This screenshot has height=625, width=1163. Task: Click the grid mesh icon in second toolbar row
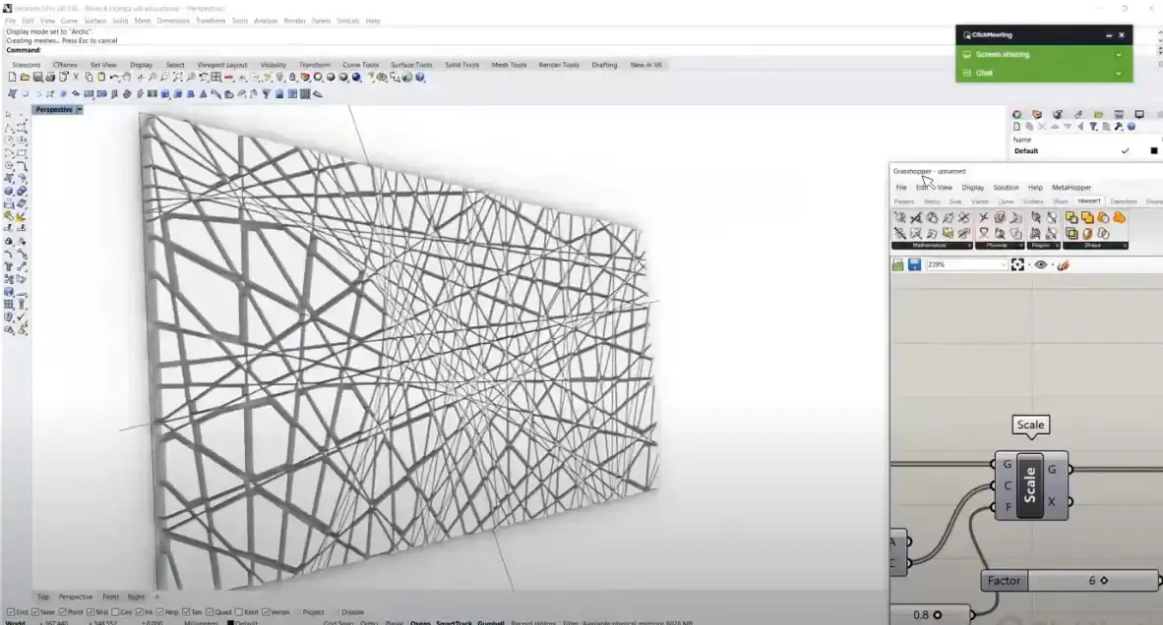click(x=305, y=94)
